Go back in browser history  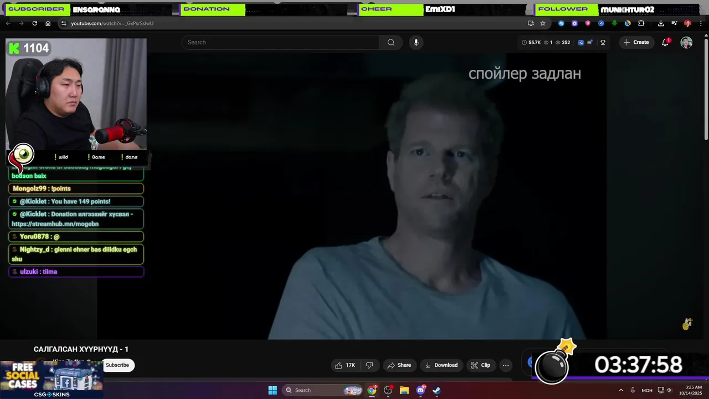(x=8, y=23)
